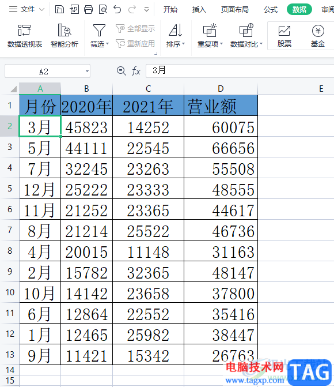Open Print Preview icon

(x=103, y=10)
